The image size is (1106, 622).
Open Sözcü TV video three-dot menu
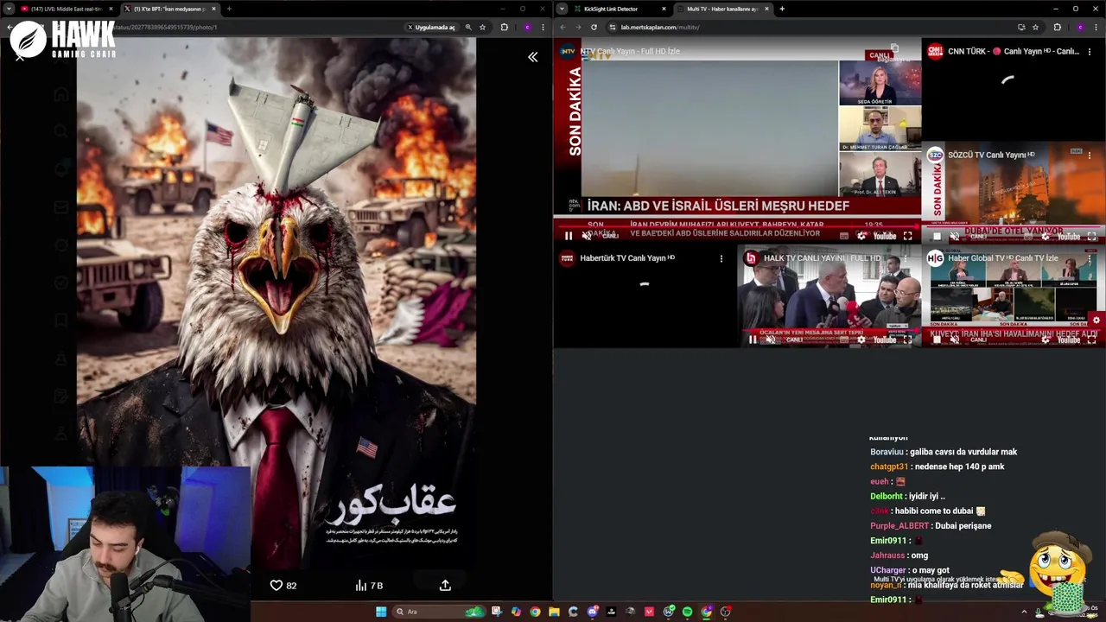point(1090,155)
